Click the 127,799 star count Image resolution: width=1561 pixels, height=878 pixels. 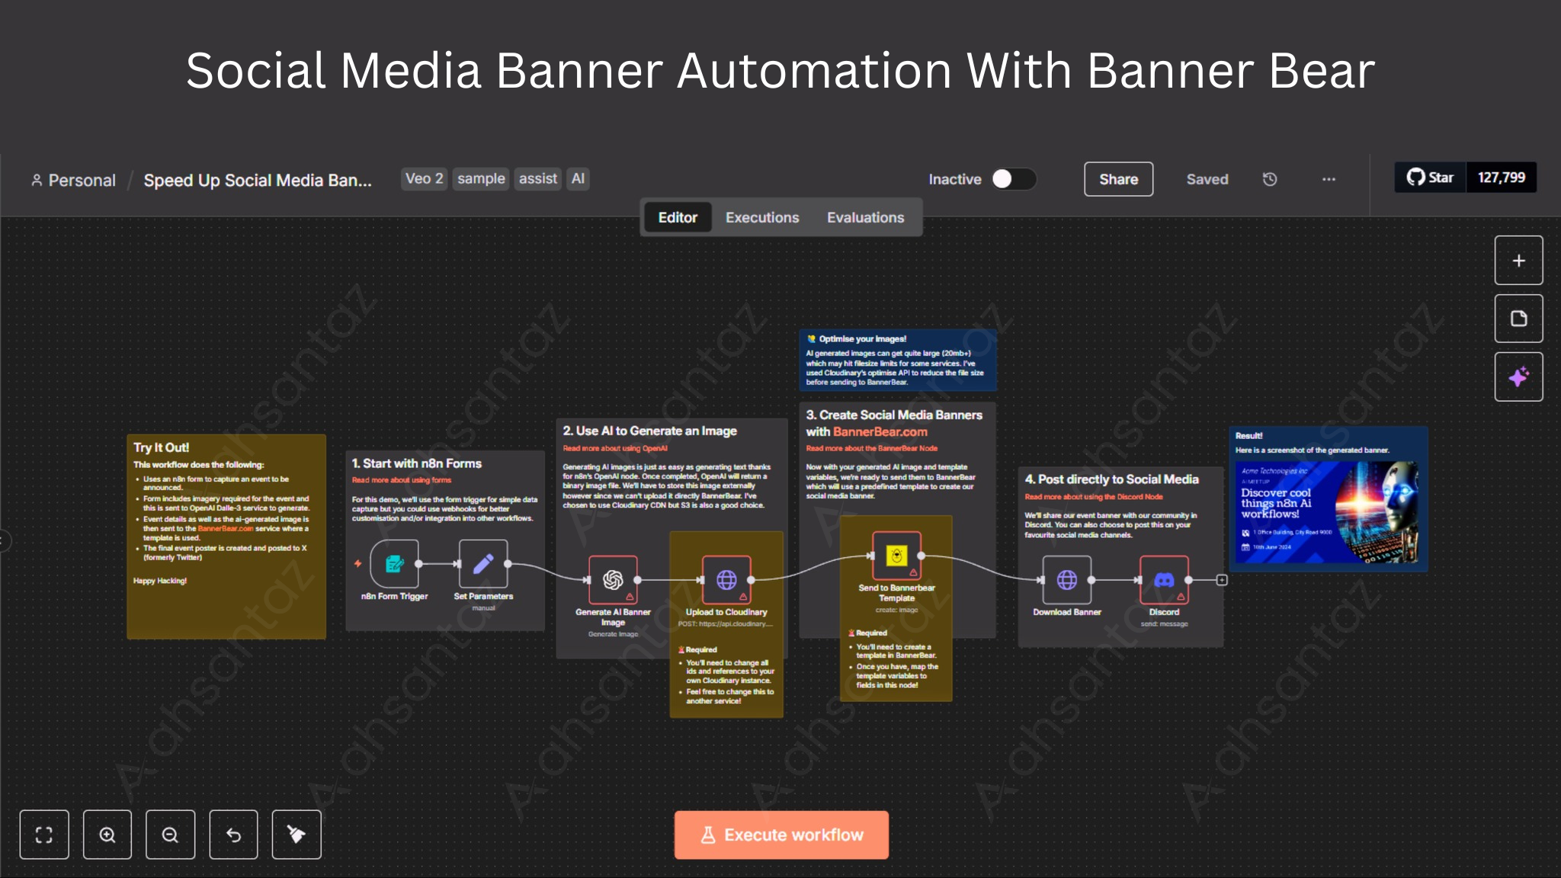pos(1501,178)
